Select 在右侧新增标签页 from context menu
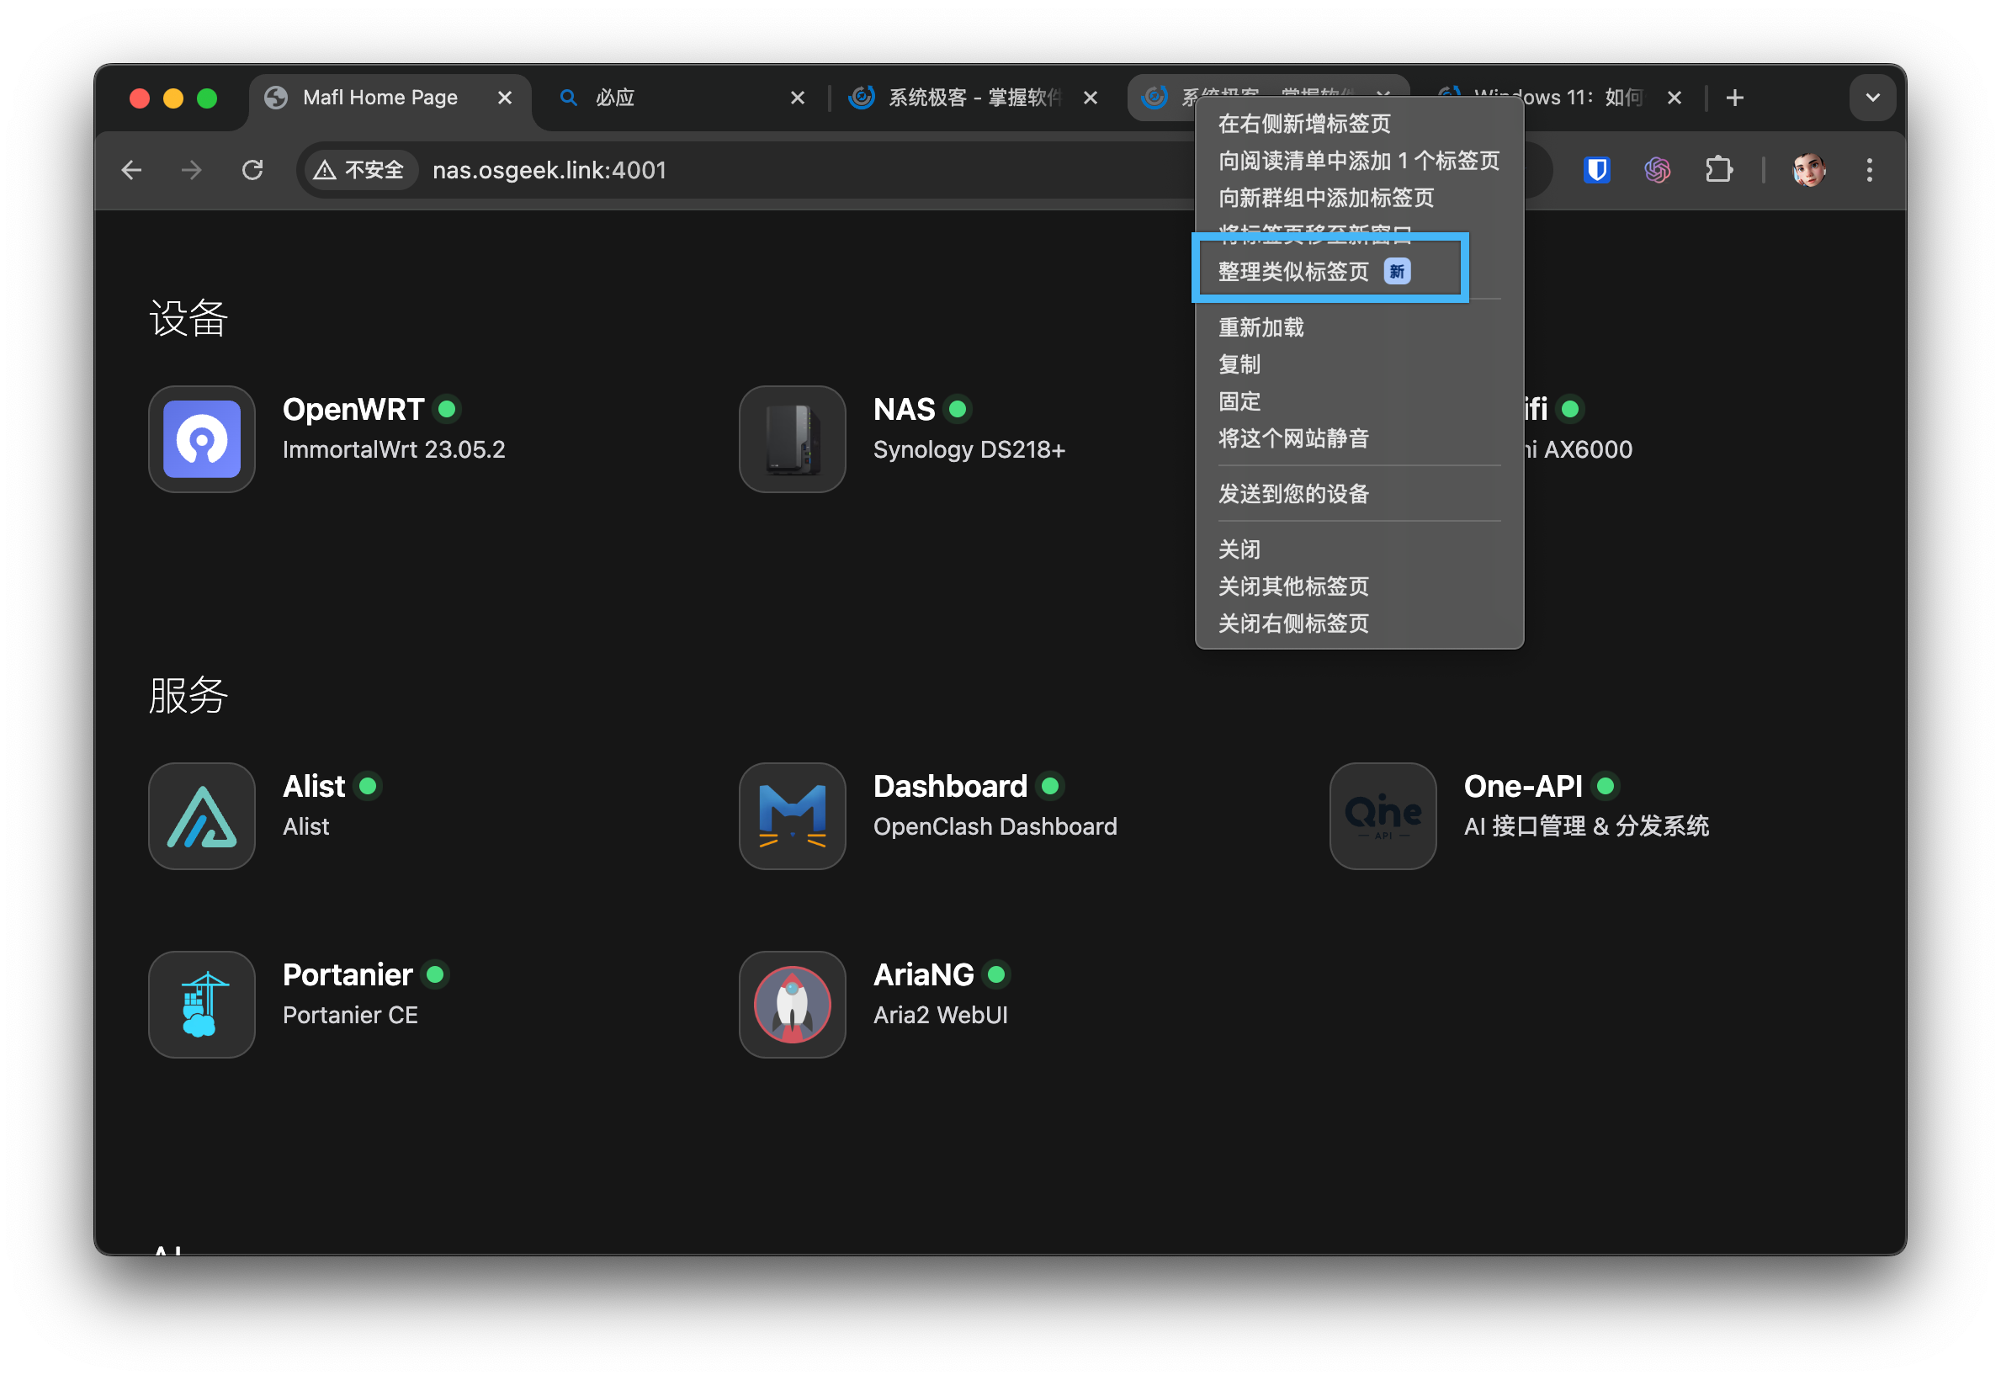The height and width of the screenshot is (1380, 2001). pyautogui.click(x=1359, y=124)
